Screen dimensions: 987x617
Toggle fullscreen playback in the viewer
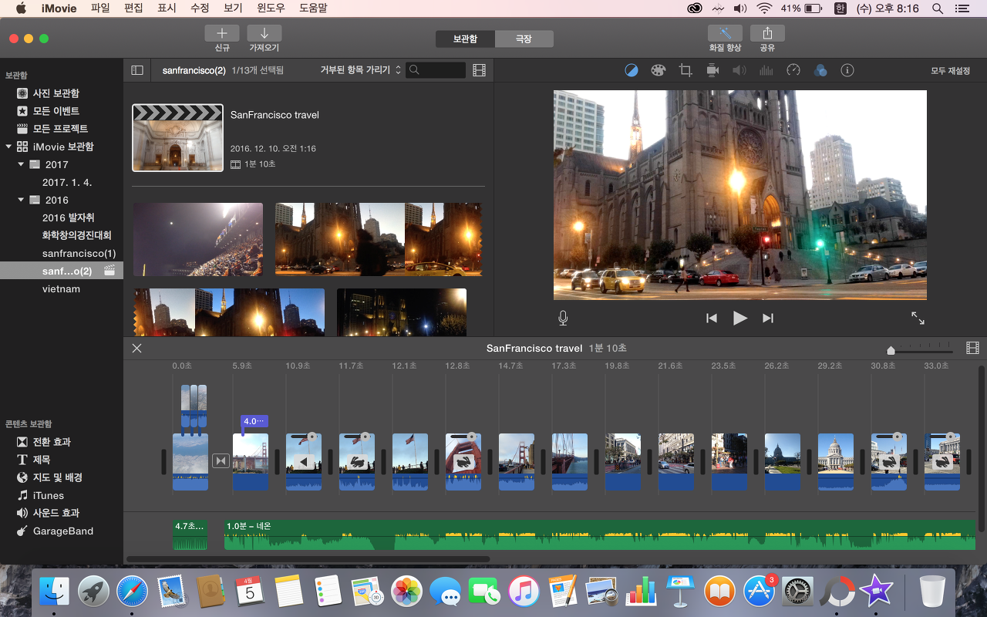coord(918,318)
